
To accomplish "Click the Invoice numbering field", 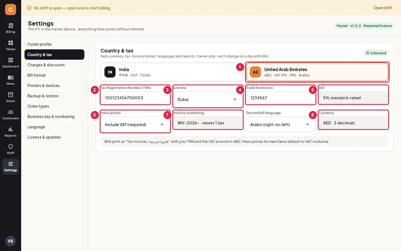I will click(x=208, y=123).
